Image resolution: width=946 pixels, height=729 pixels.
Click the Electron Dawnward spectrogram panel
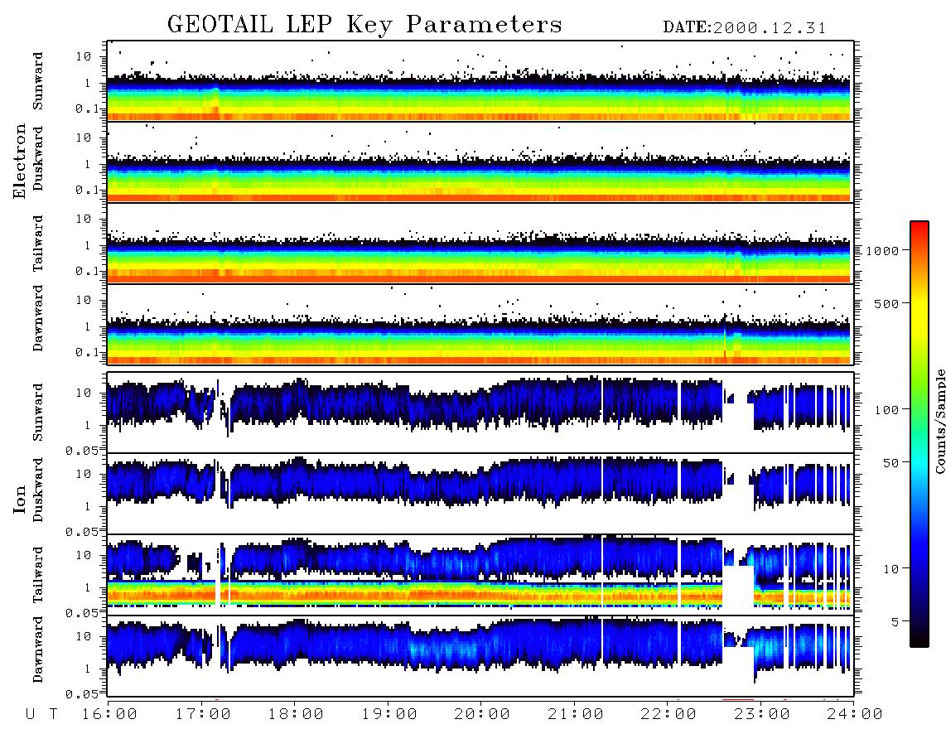click(x=480, y=324)
